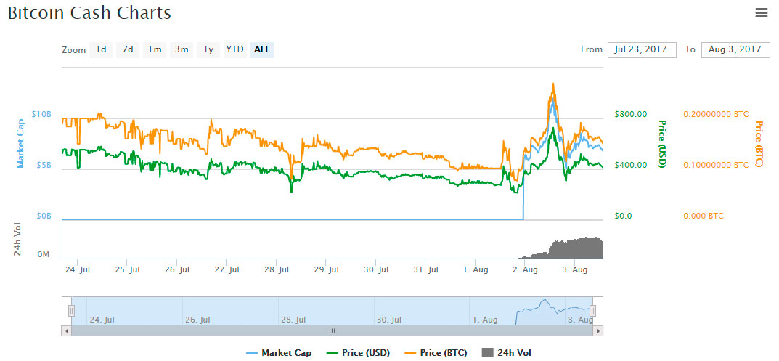Screen dimensions: 779x361
Task: Click the 28. Jul main axis date
Action: tap(277, 269)
